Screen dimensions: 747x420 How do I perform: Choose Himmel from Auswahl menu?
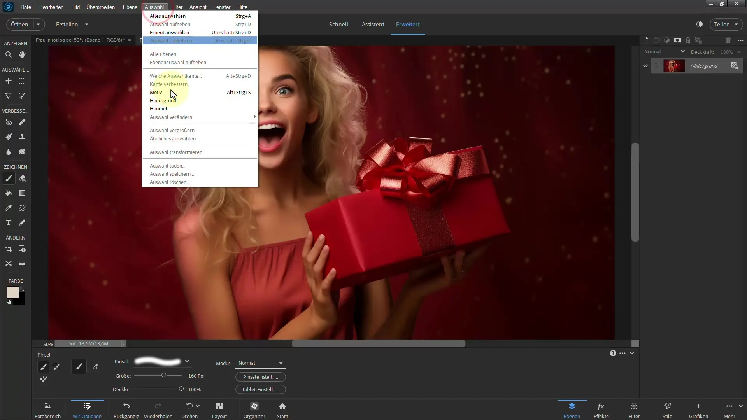click(200, 108)
